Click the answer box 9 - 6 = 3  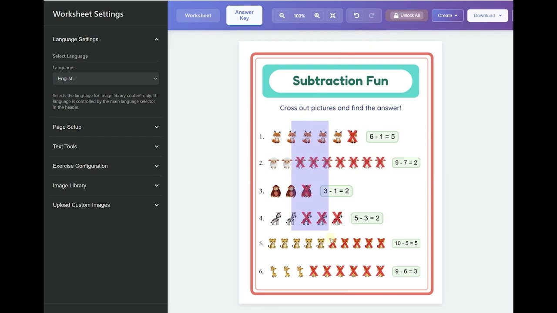[x=406, y=271]
